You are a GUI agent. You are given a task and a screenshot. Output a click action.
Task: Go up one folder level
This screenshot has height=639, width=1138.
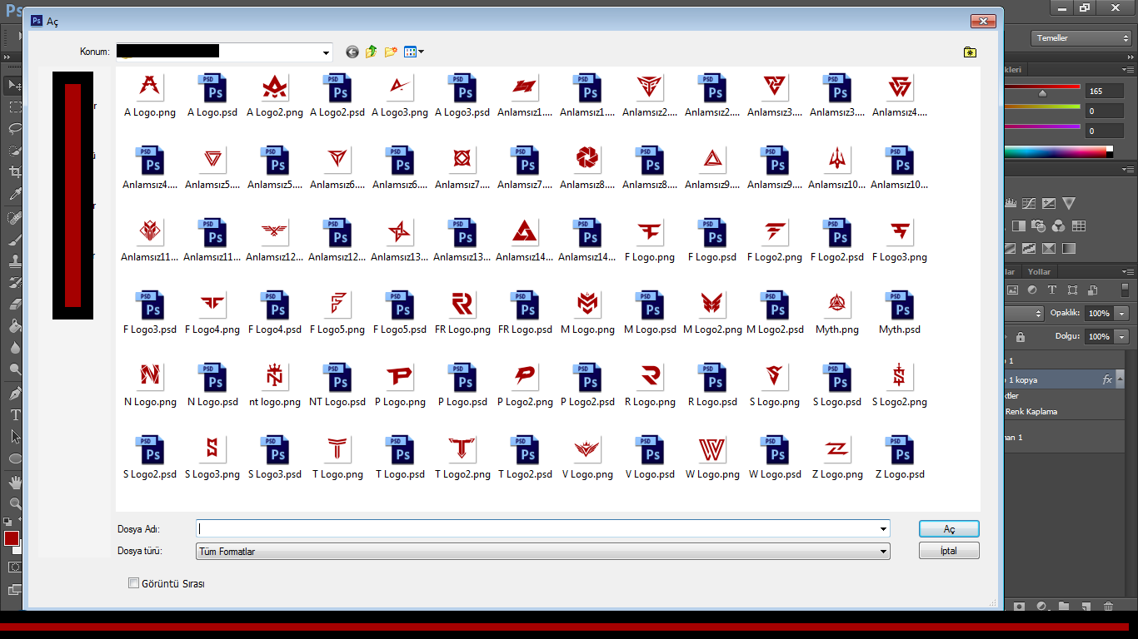point(372,52)
